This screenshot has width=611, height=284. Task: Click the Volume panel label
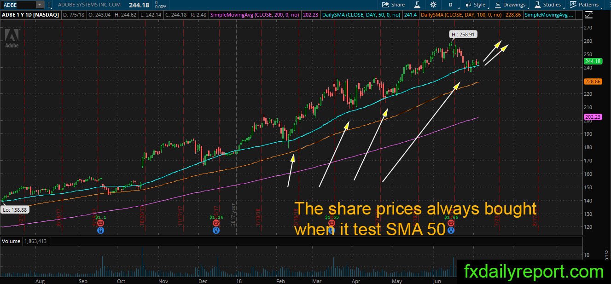[11, 241]
